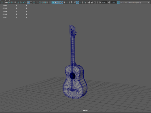Click the Gamma field showing 1.00

click(x=114, y=3)
